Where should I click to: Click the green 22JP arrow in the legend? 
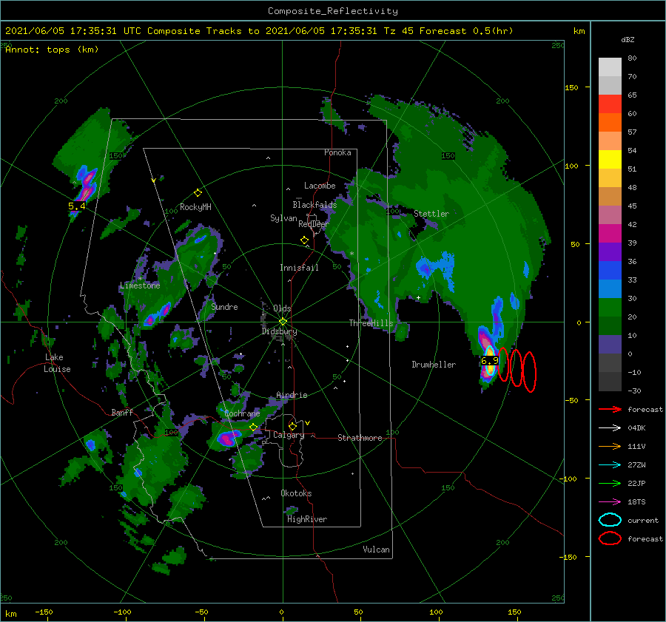[x=610, y=483]
